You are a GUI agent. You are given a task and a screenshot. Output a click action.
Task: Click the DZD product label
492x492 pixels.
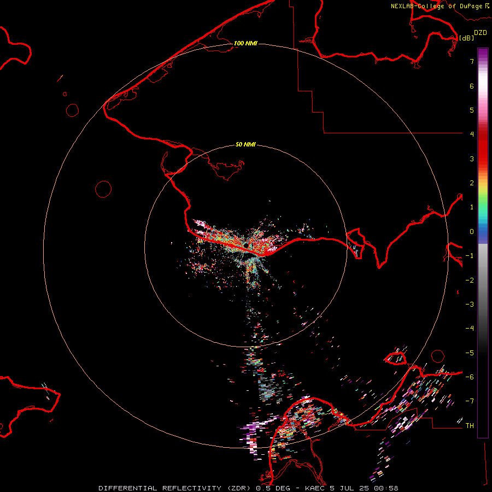(480, 33)
